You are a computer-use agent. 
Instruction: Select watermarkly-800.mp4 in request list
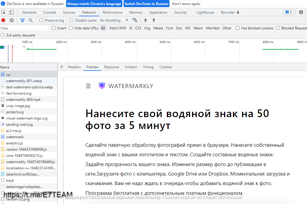point(23,100)
